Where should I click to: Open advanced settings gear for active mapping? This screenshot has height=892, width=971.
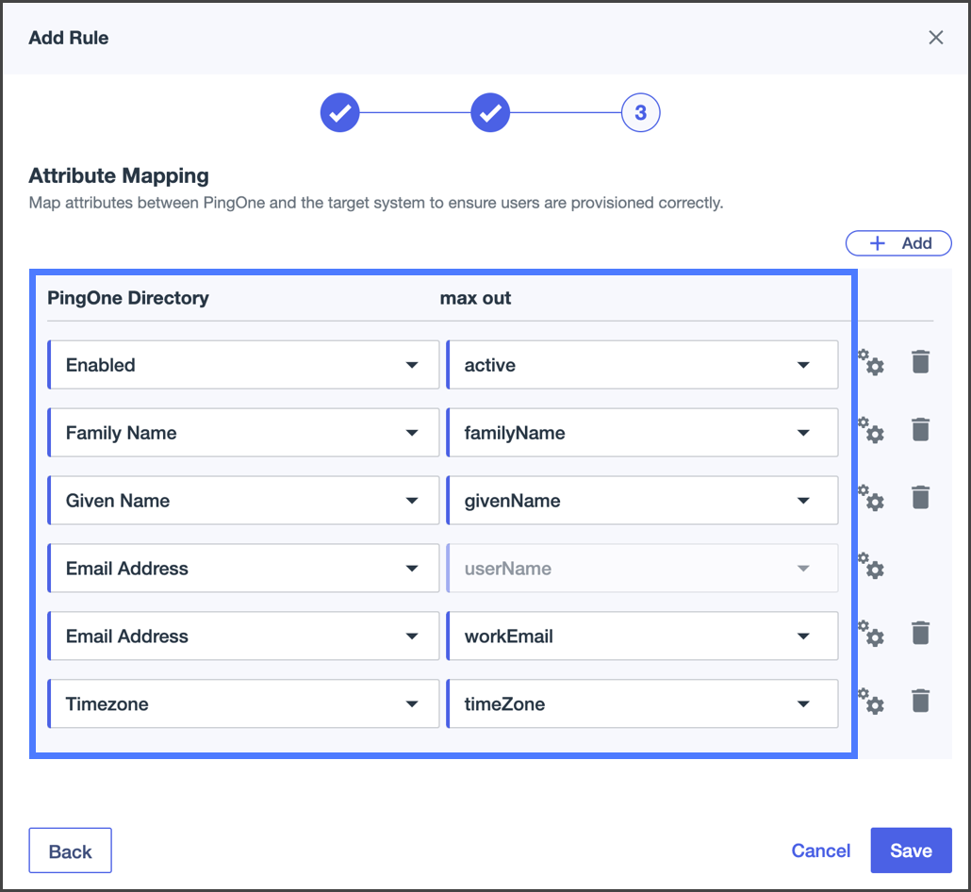872,364
